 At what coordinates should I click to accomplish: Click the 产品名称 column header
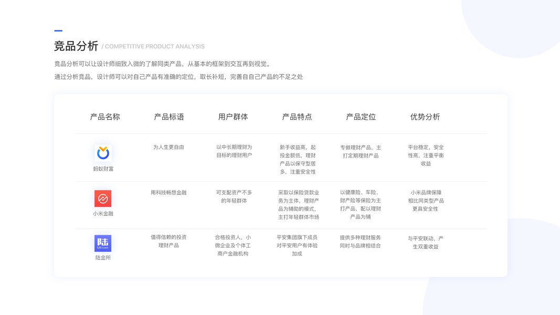105,117
